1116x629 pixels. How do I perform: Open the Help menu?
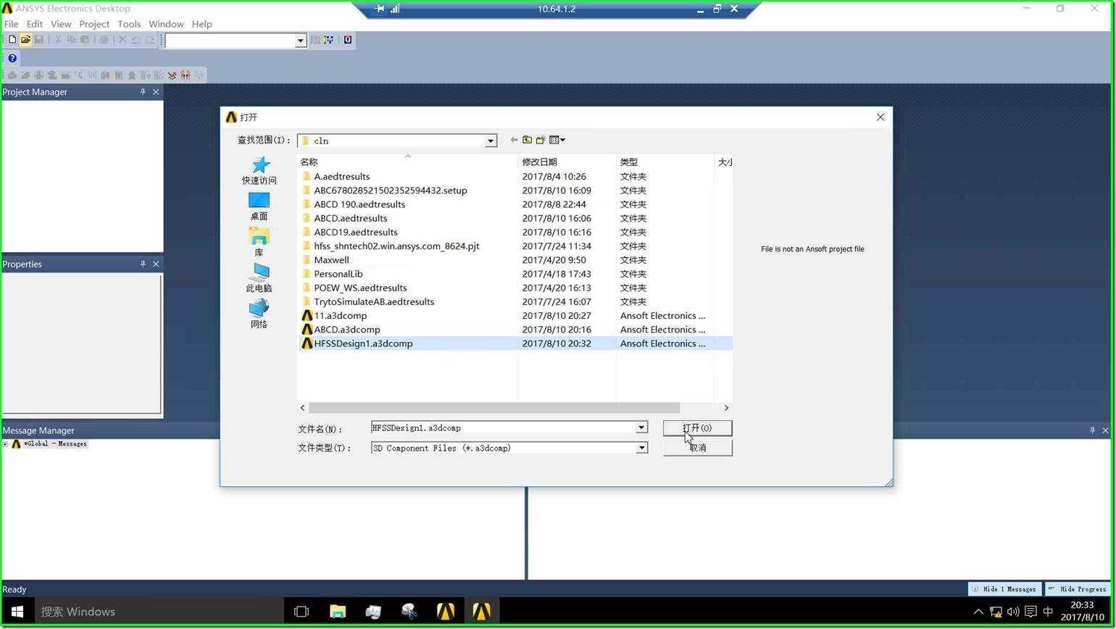click(x=201, y=24)
